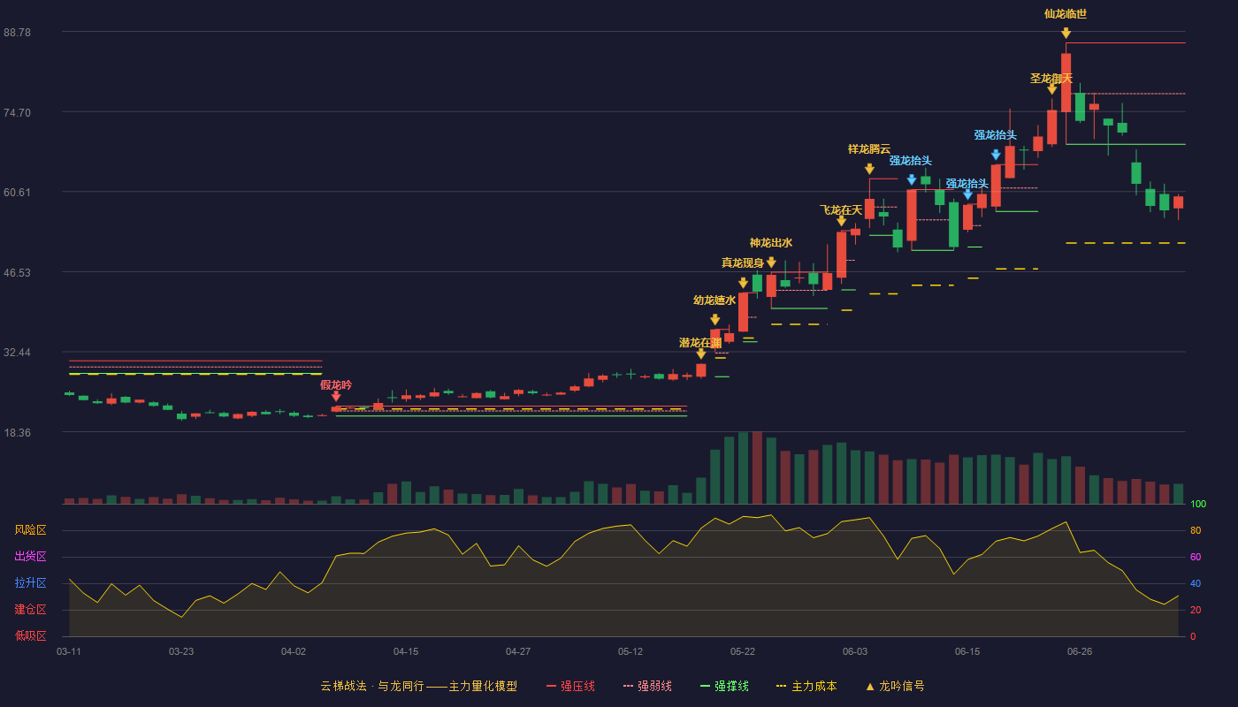
Task: Click the 祥龙腾云 signal arrow
Action: 870,169
